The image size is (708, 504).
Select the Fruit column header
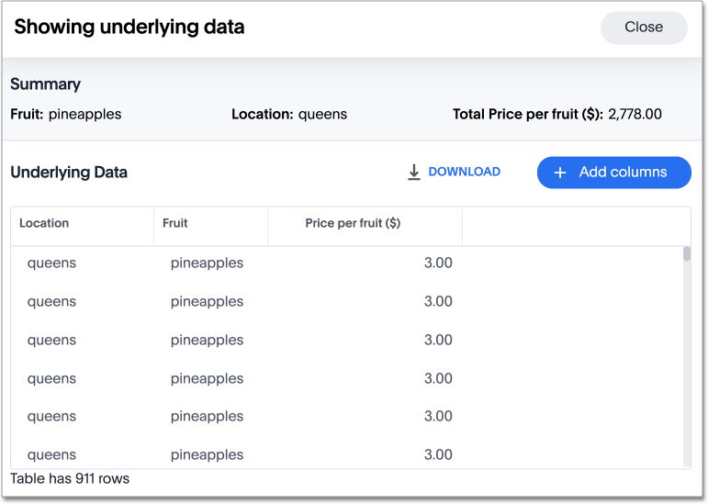click(175, 223)
